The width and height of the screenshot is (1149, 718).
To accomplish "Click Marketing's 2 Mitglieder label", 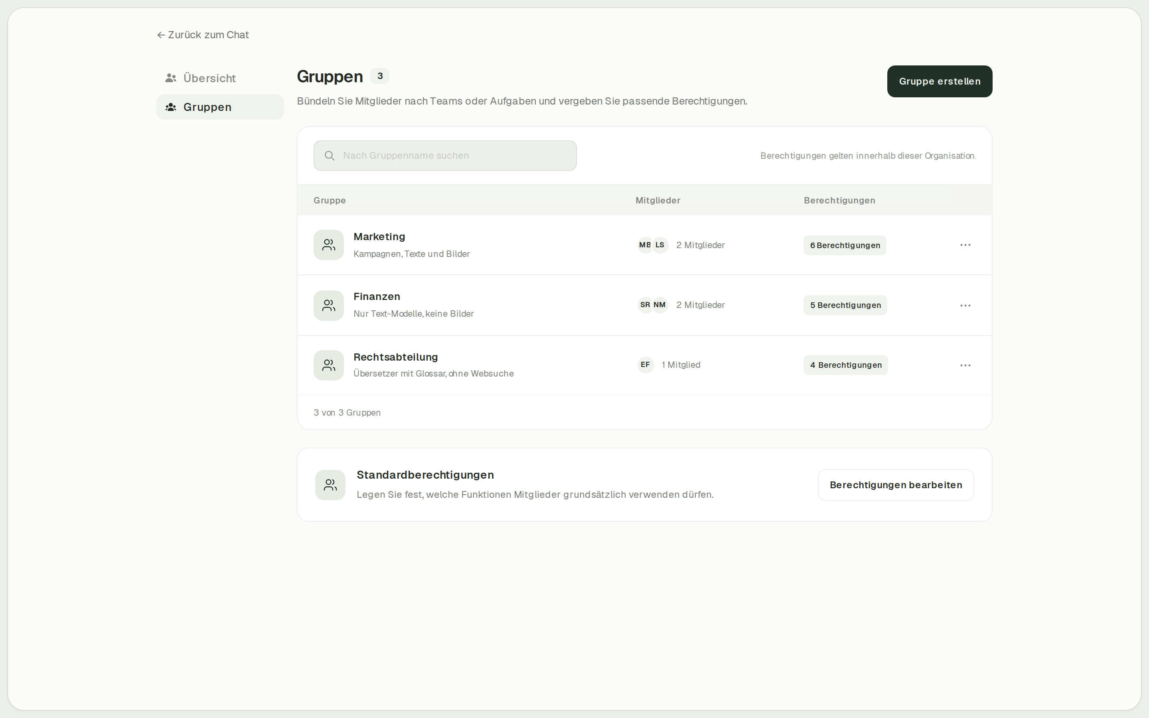I will click(700, 245).
